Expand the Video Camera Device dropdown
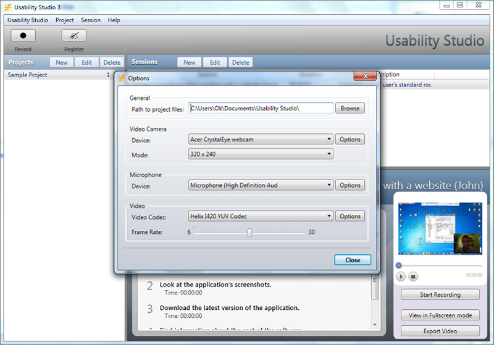The width and height of the screenshot is (494, 345). click(x=261, y=139)
